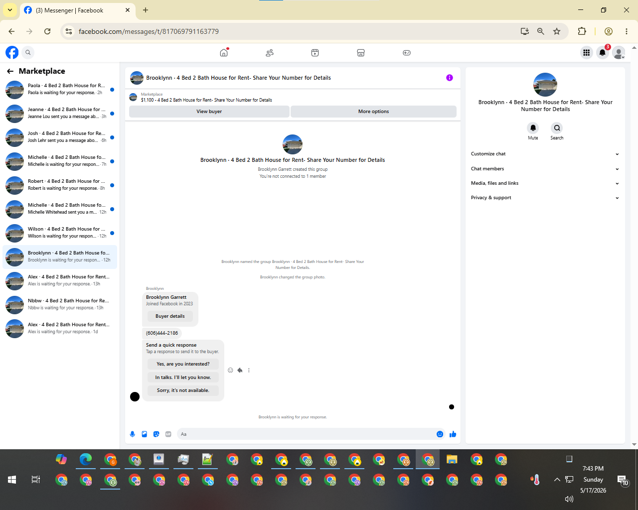Screen dimensions: 638x510
Task: Send quick reply "In talks. I'll let you know."
Action: coord(183,378)
